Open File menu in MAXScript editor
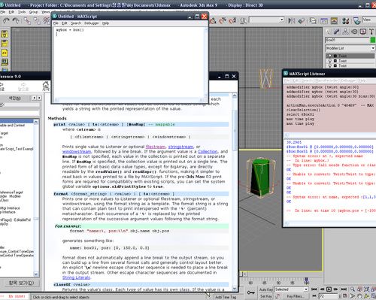Screen dimensions: 376x300 56,23
